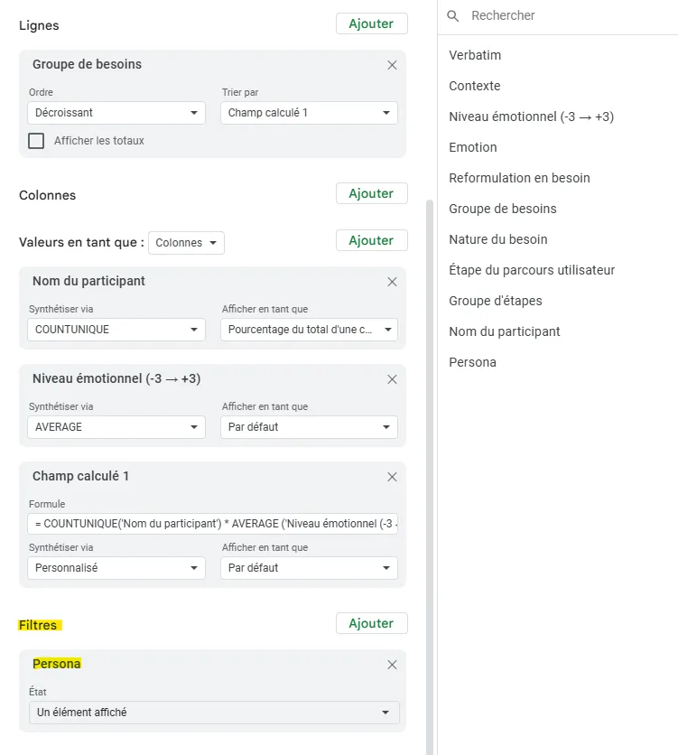The height and width of the screenshot is (755, 678).
Task: Remove the Groupe de besoins row card
Action: click(x=392, y=65)
